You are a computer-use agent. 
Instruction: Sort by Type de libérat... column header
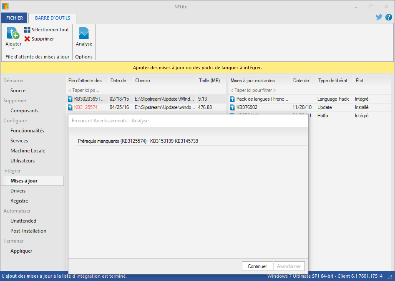[x=335, y=81]
